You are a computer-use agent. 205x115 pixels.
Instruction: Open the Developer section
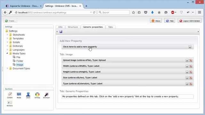coord(46,95)
